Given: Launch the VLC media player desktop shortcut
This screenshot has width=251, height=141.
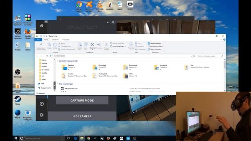Looking at the screenshot, I should pyautogui.click(x=100, y=6).
